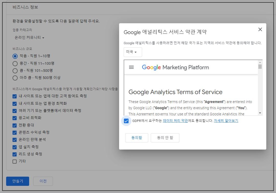Select 작음 - 직원 1~10명 radio option

(x=15, y=56)
